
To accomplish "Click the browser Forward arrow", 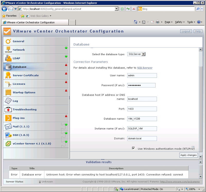I will pos(11,9).
